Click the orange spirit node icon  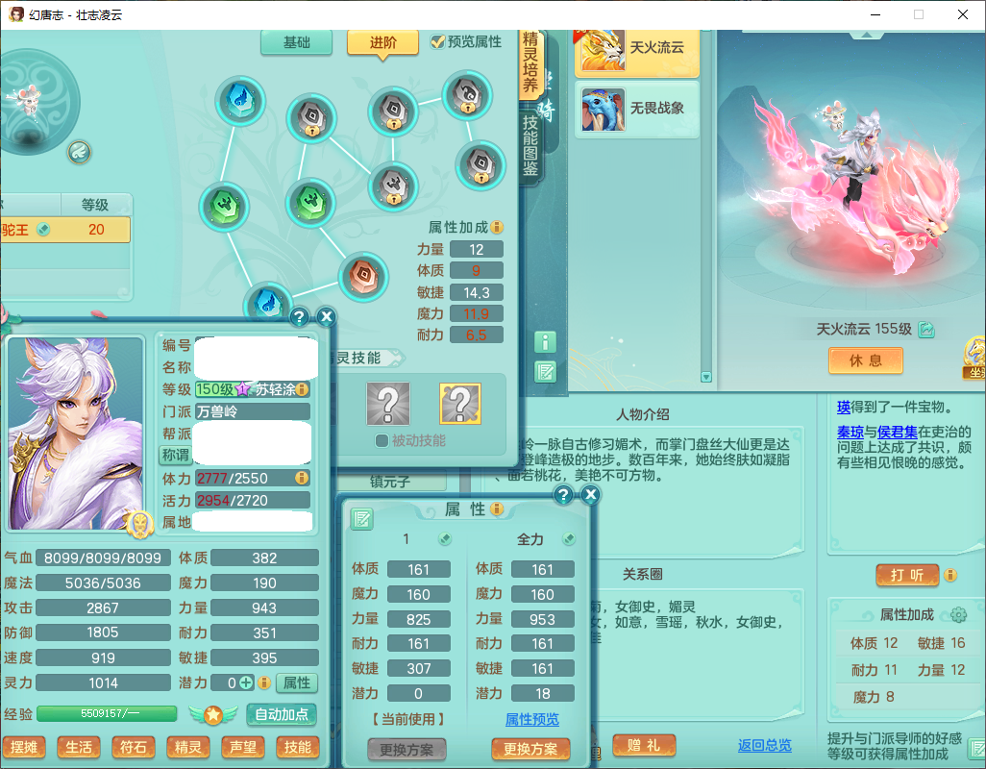click(x=363, y=277)
